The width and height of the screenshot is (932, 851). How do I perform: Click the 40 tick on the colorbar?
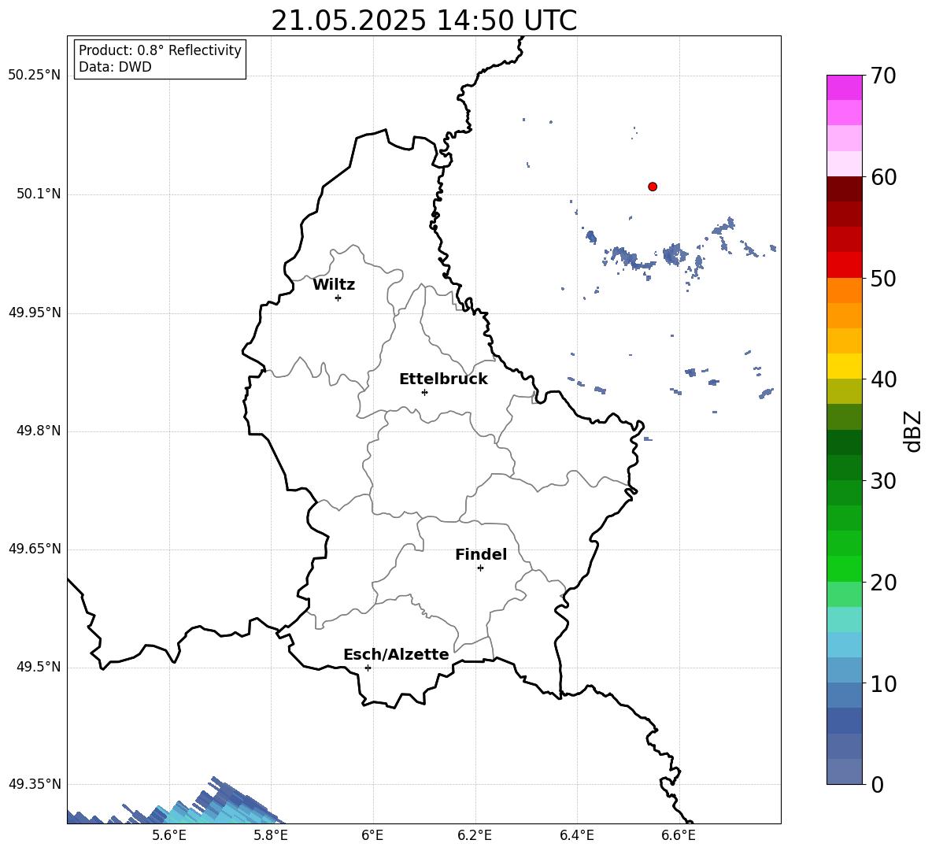883,379
